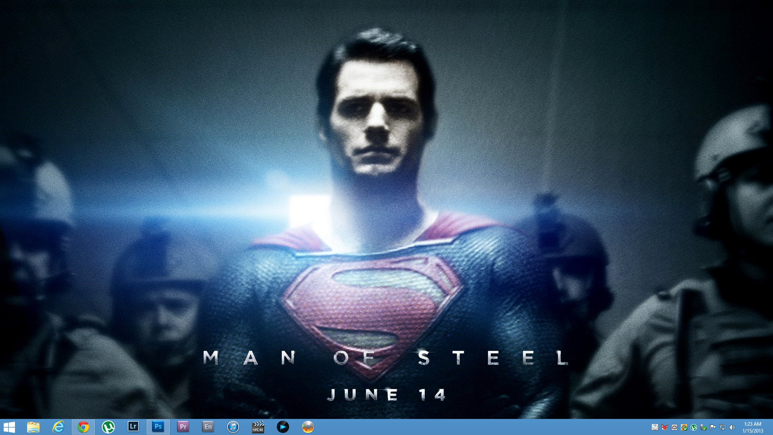Open the network status tray icon
This screenshot has width=773, height=435.
point(723,427)
